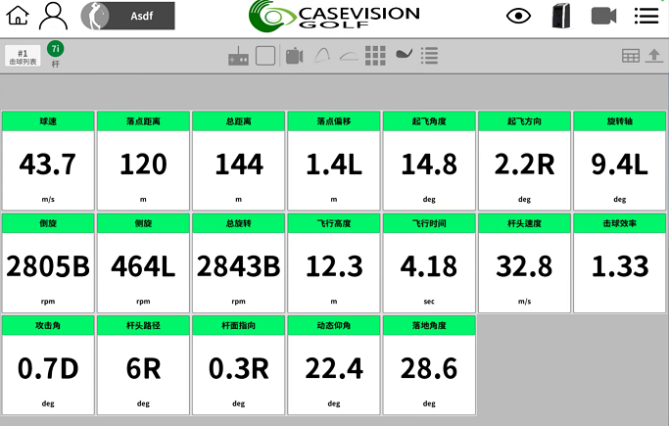Click the 击球效率 tile header

[x=619, y=223]
